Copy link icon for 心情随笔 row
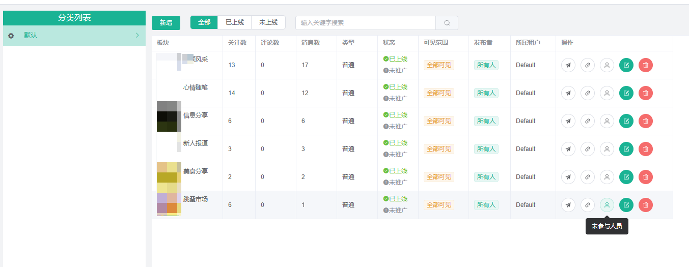Screen dimensions: 689x267 [x=588, y=93]
